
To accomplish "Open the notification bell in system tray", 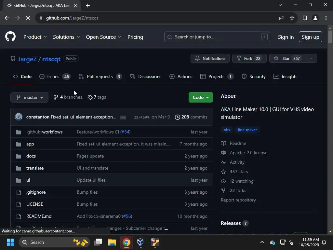I will [x=324, y=242].
